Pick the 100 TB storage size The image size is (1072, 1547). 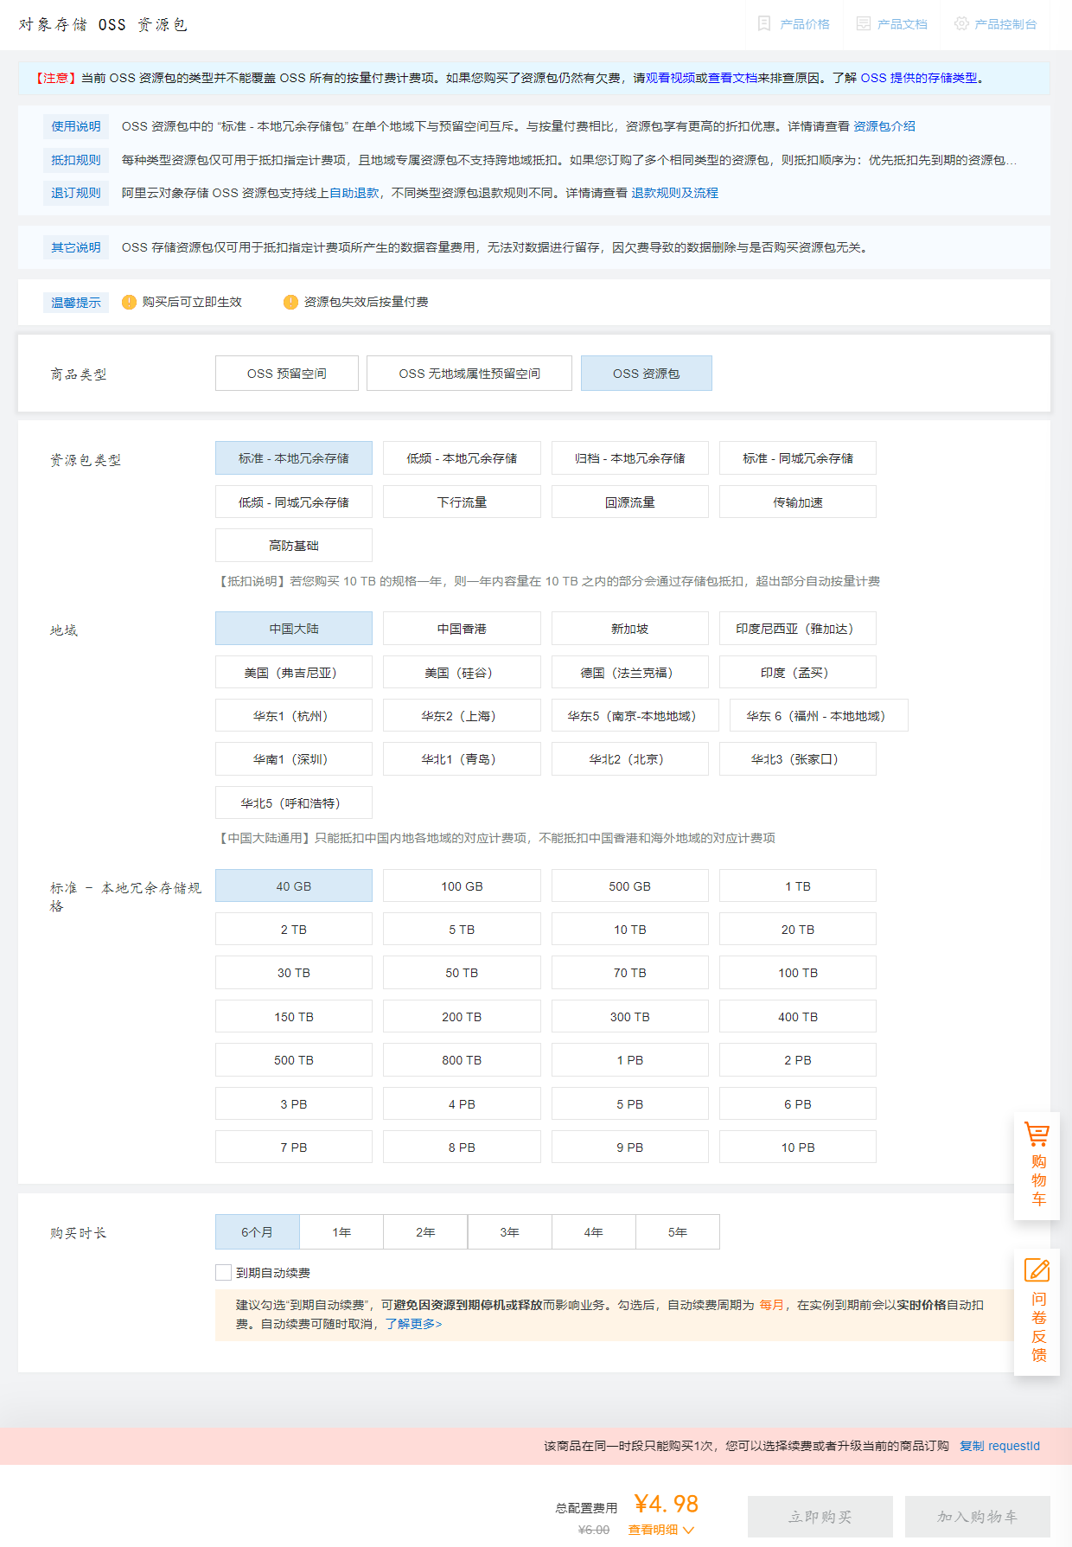798,972
